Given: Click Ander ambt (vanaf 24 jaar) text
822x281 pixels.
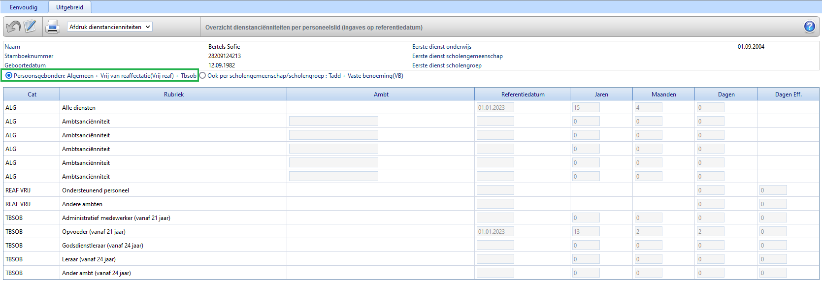Looking at the screenshot, I should pyautogui.click(x=97, y=273).
